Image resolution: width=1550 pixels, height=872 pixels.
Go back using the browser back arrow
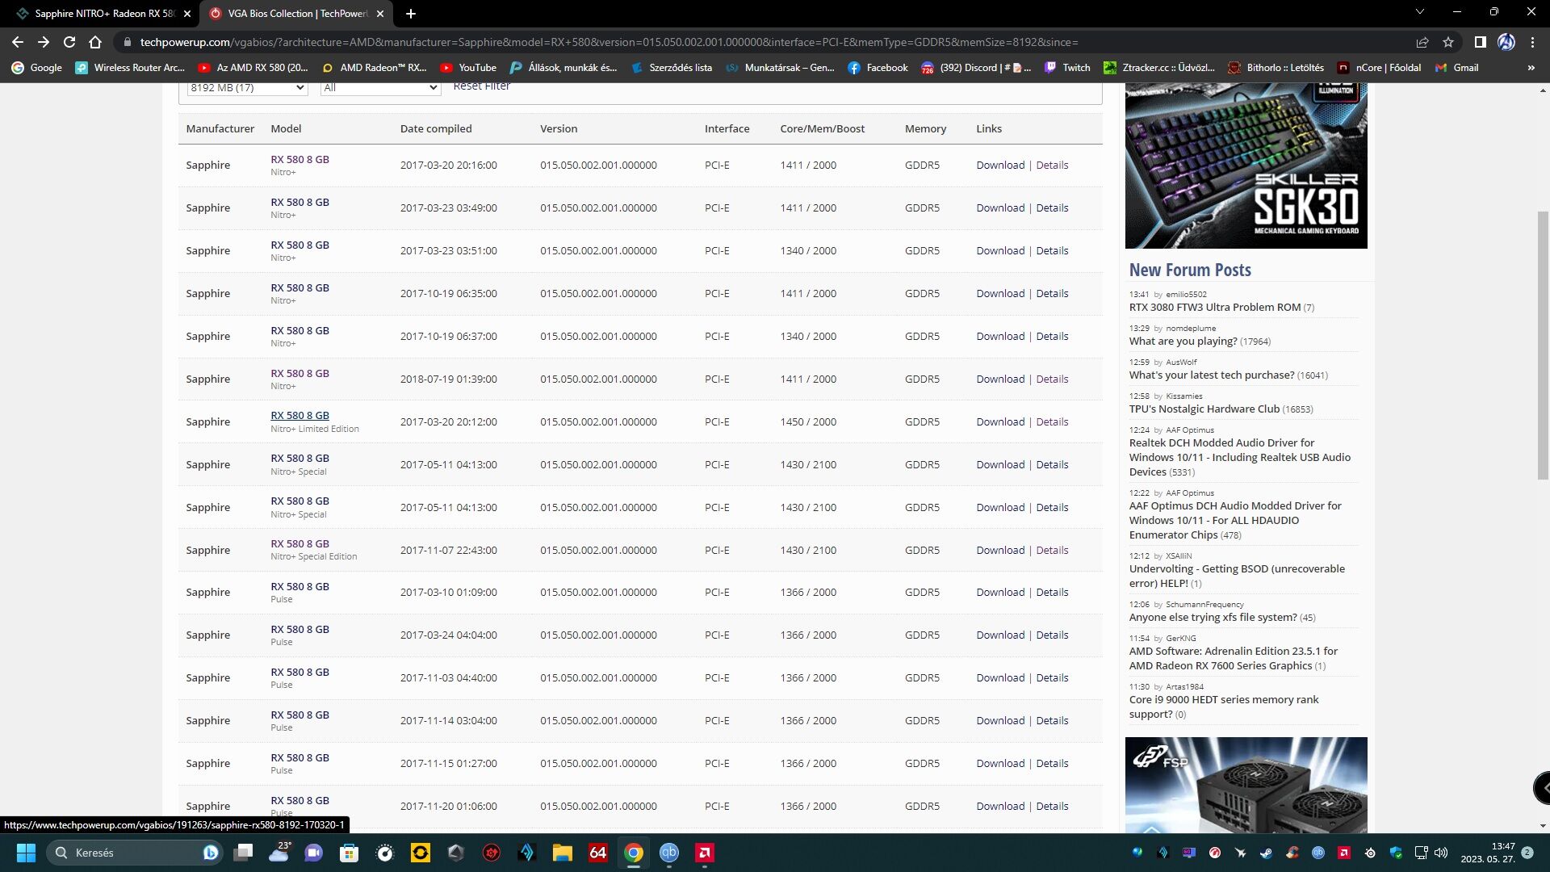[x=18, y=42]
